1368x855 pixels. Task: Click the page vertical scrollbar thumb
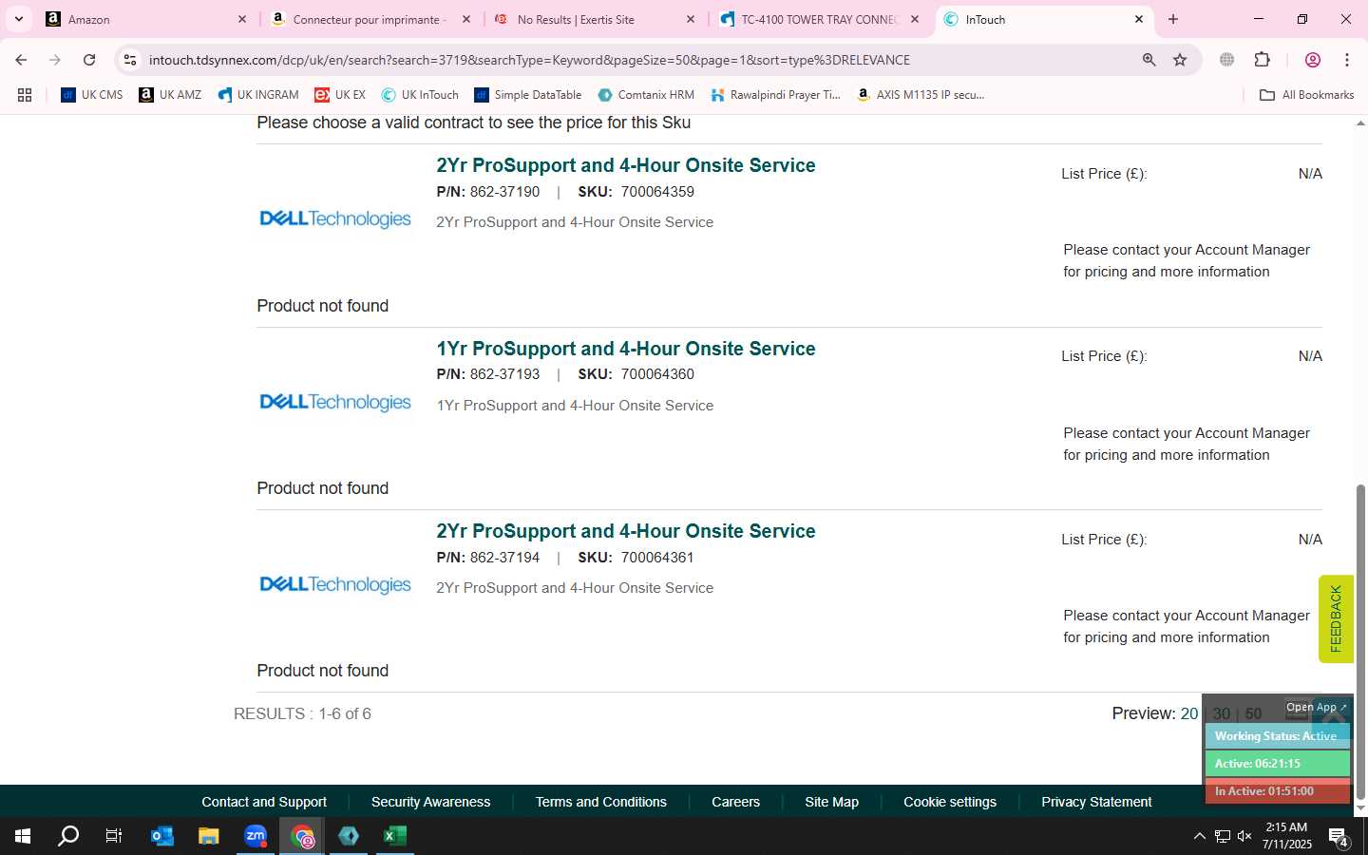coord(1360,641)
